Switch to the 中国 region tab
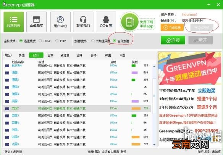This screenshot has height=155, width=223. coord(123,55)
